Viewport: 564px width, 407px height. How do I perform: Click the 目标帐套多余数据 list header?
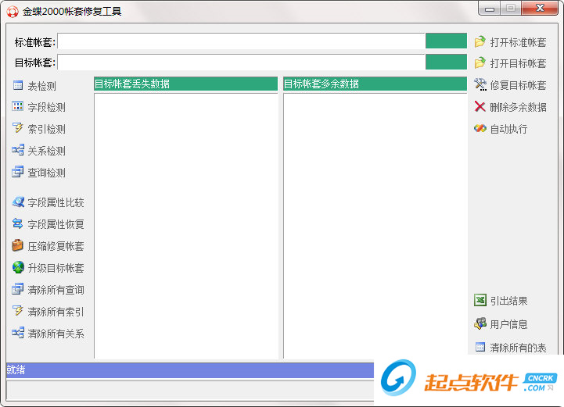coord(375,84)
